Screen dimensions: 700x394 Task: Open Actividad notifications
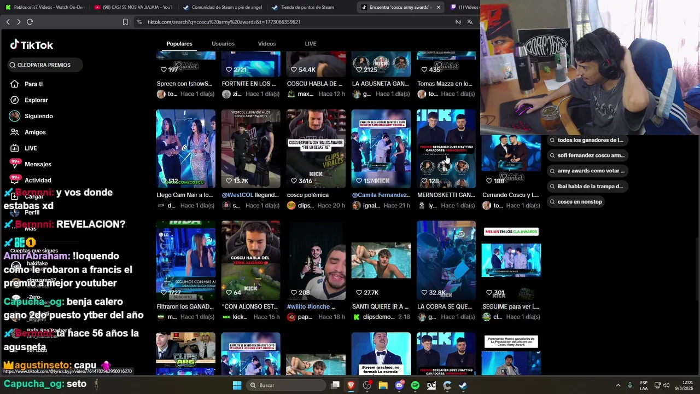[x=37, y=180]
